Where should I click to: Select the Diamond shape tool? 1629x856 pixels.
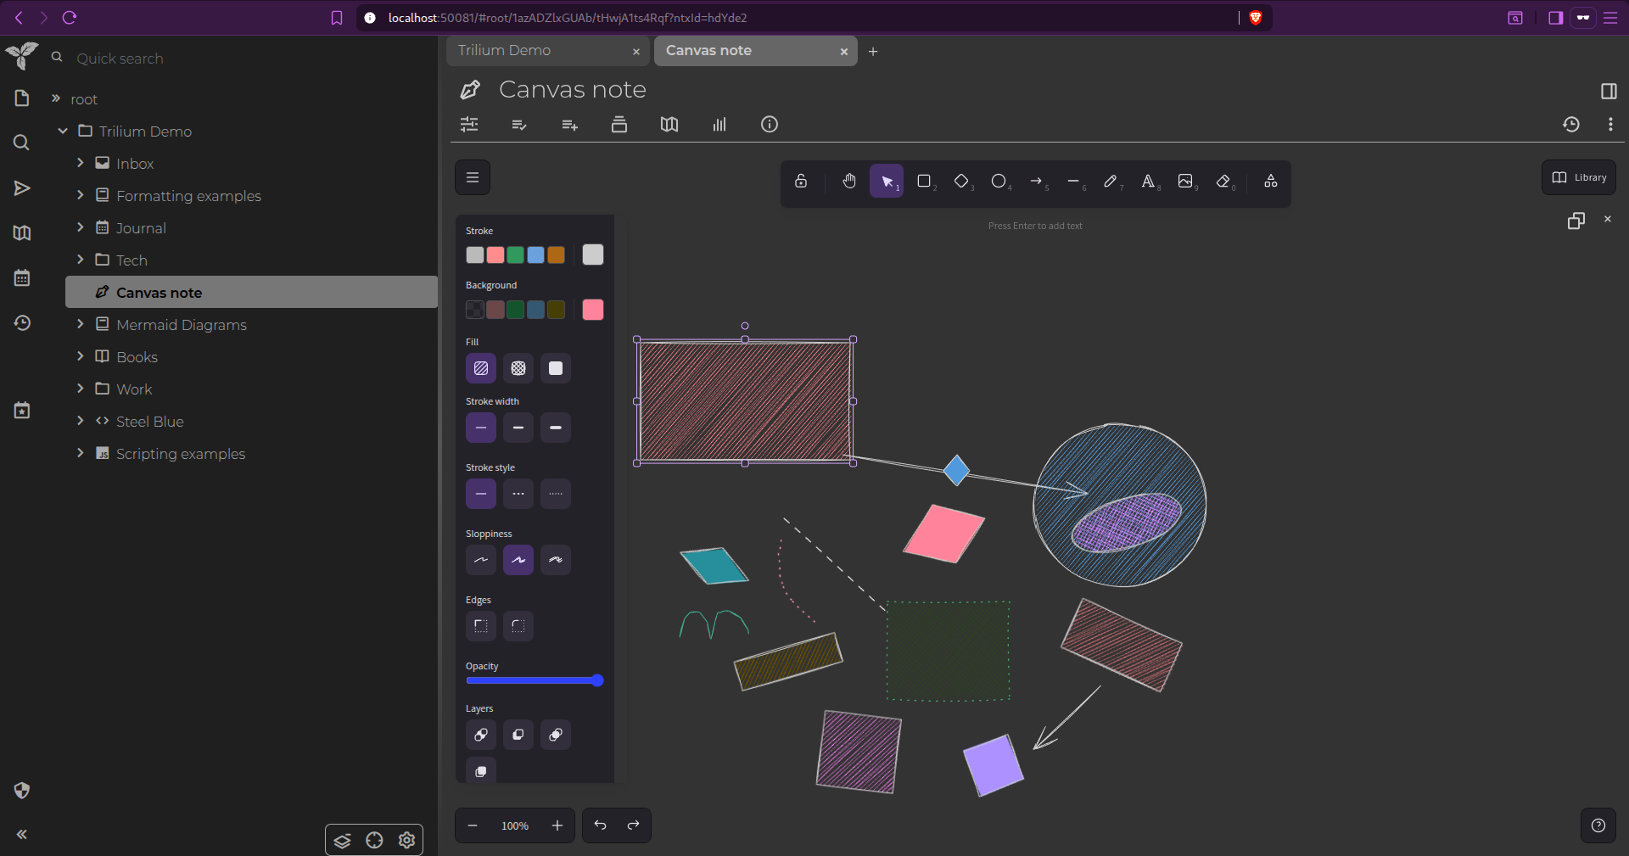point(961,181)
